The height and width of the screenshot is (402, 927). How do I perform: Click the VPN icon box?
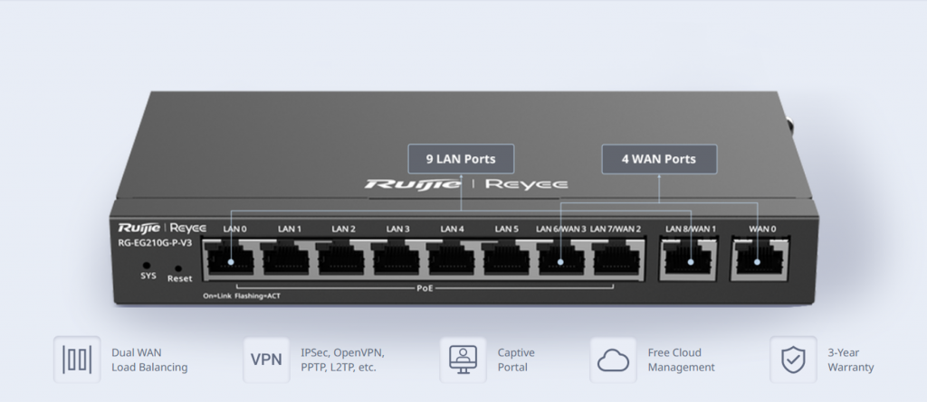[x=265, y=360]
